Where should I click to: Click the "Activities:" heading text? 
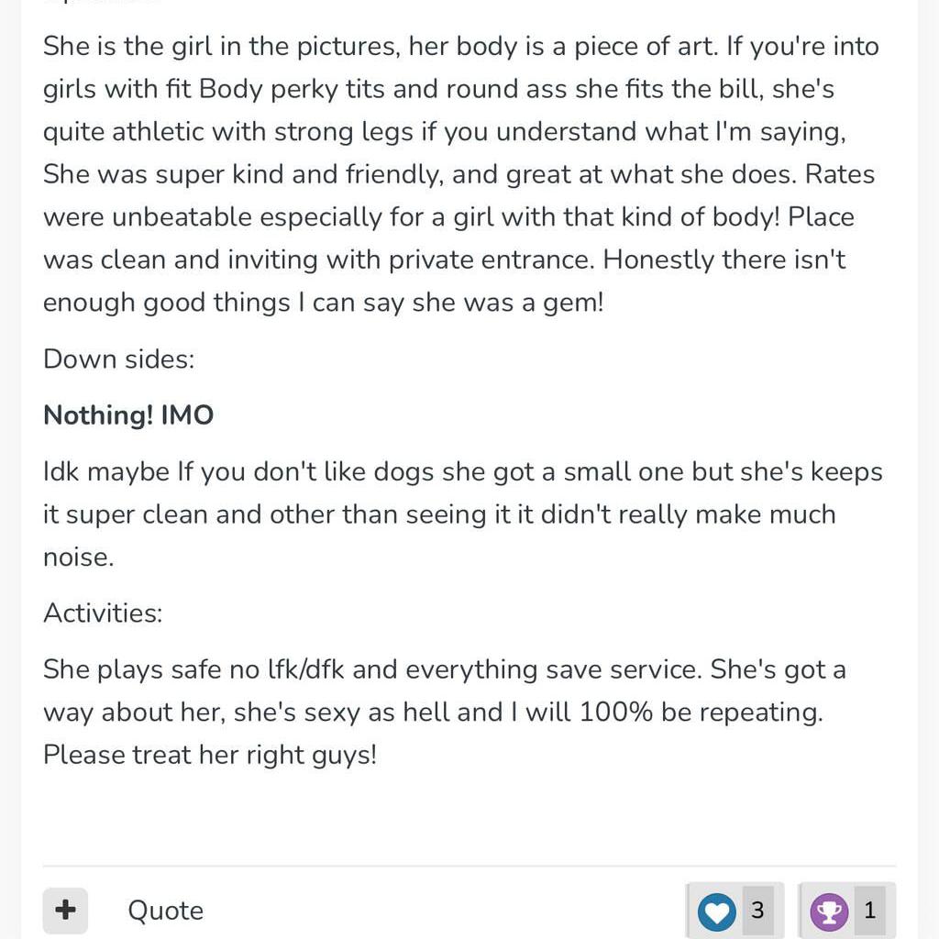pyautogui.click(x=103, y=613)
